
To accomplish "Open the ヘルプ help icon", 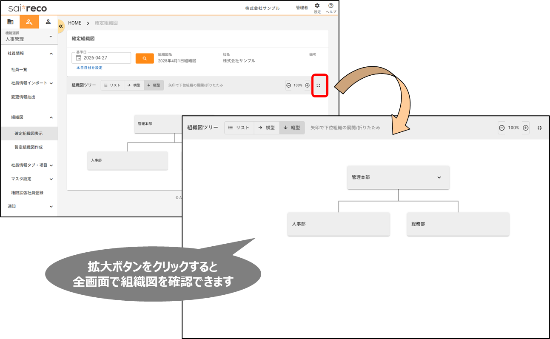I will (x=331, y=6).
